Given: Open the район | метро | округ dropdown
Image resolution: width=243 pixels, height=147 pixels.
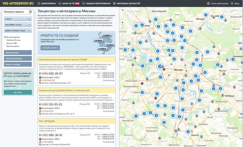Looking at the screenshot, I should (18, 30).
